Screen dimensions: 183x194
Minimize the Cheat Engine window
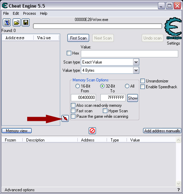161,6
